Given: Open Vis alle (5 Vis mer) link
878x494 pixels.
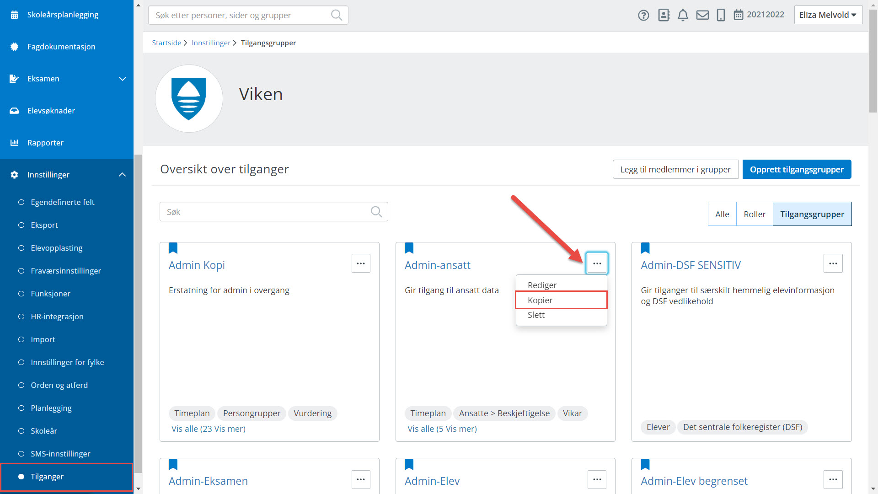Looking at the screenshot, I should [x=442, y=429].
